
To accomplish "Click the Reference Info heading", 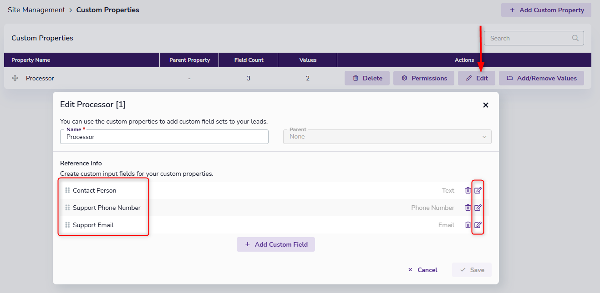I will coord(81,163).
